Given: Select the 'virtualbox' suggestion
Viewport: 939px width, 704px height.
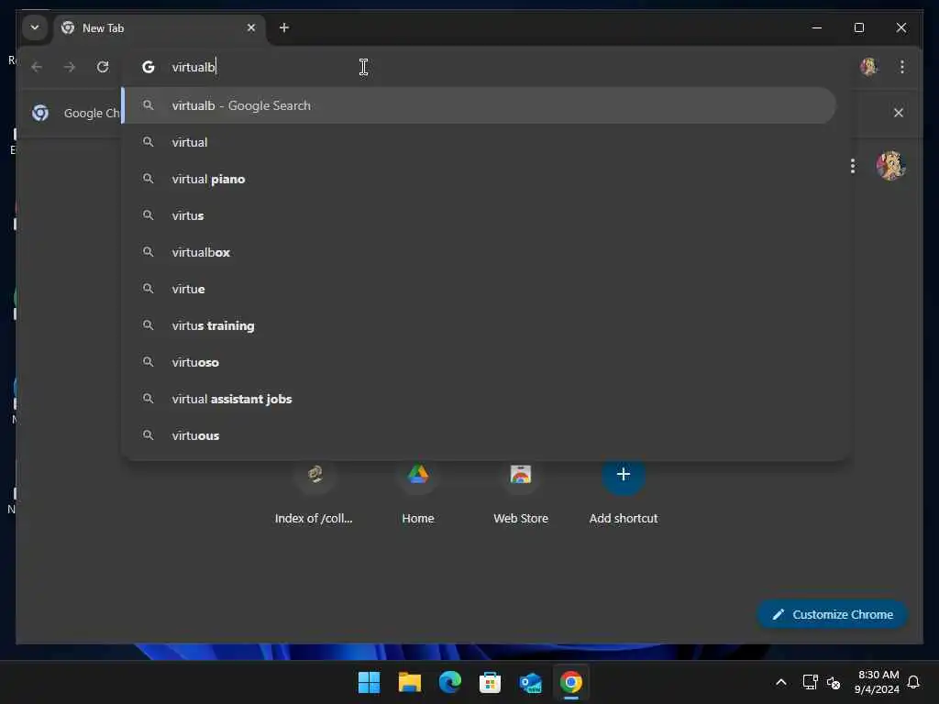Looking at the screenshot, I should pos(479,252).
